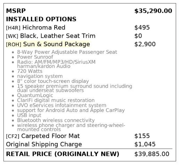Select UVO eServices infotainment system item

pos(62,105)
